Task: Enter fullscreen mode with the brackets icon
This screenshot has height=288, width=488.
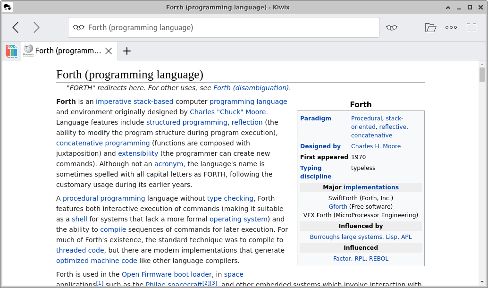Action: coord(471,27)
